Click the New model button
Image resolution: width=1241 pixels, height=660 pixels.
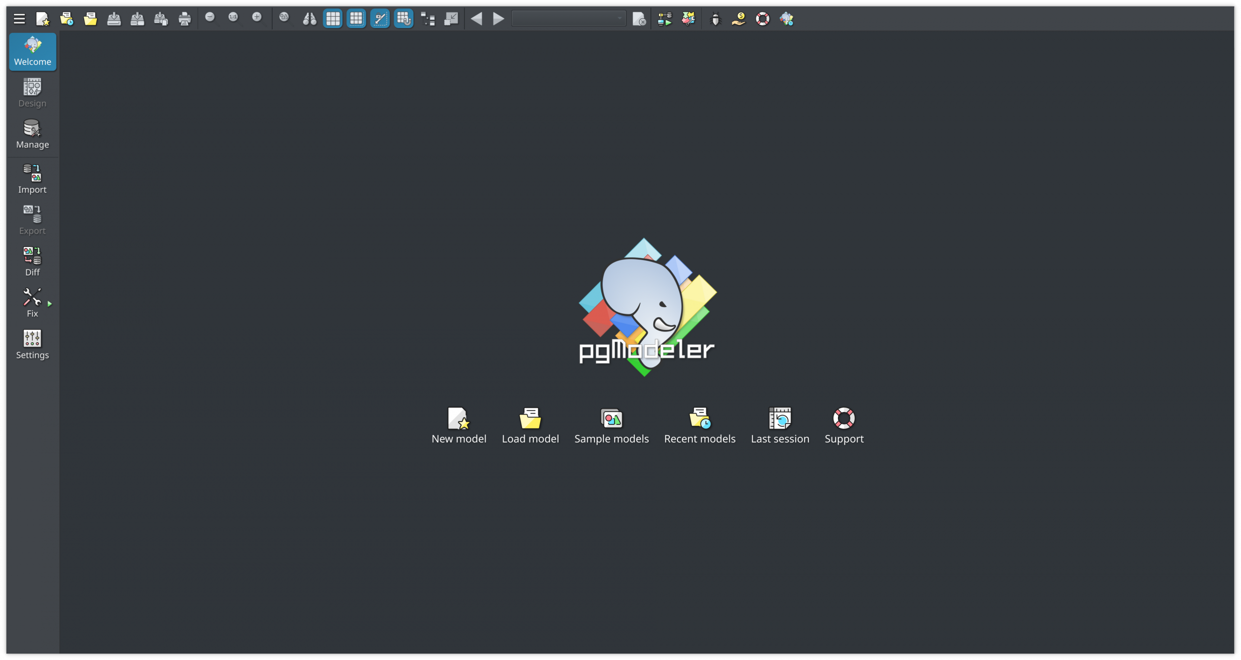(459, 425)
